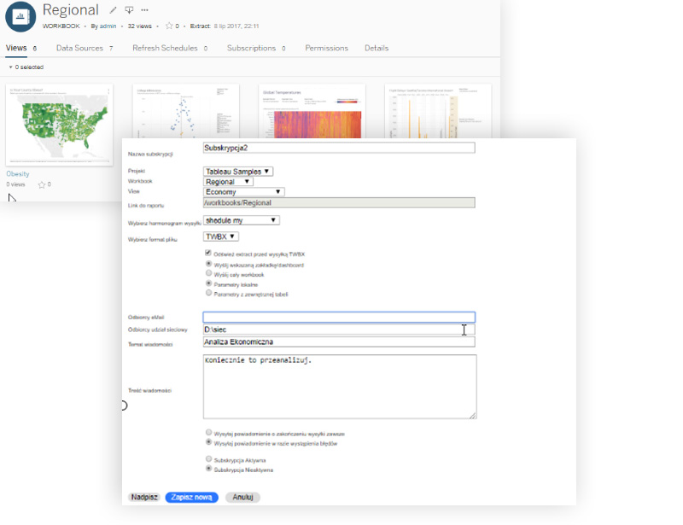
Task: Click the Nadpisz button
Action: click(x=144, y=497)
